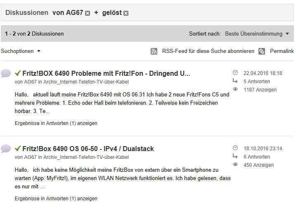Remove the 'gelöst' filter tag
296x209 pixels.
pos(126,13)
